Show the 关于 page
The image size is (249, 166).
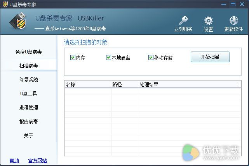click(x=29, y=135)
